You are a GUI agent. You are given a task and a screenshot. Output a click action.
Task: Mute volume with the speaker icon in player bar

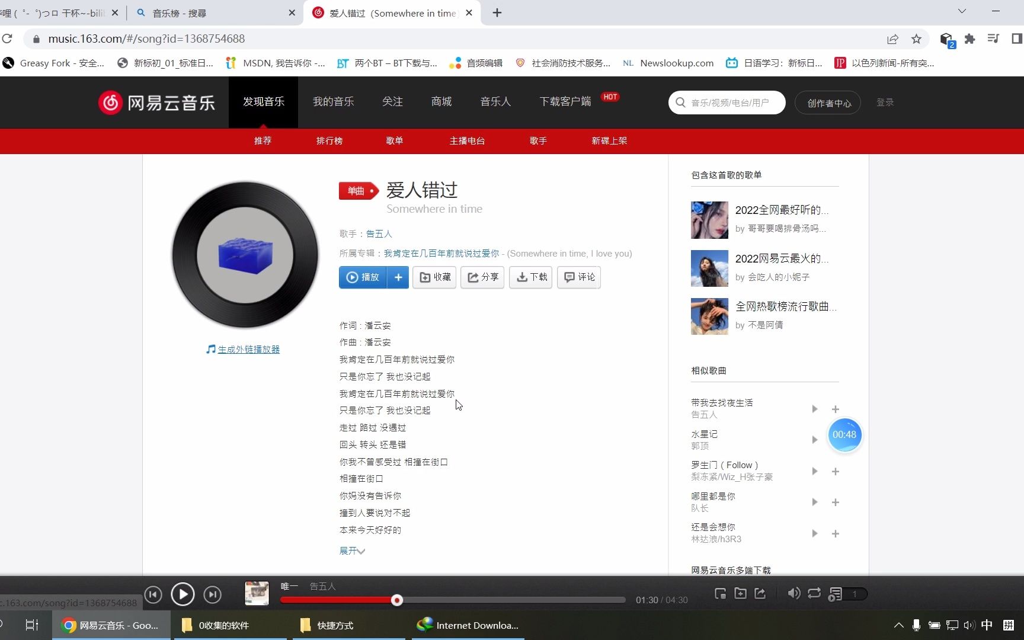tap(794, 593)
